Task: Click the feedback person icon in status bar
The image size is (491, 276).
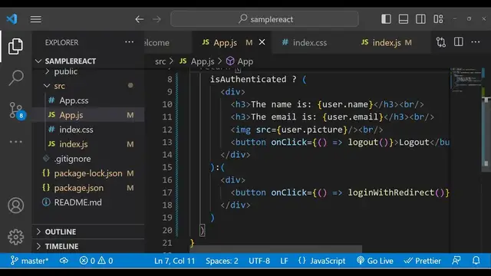Action: pos(456,261)
